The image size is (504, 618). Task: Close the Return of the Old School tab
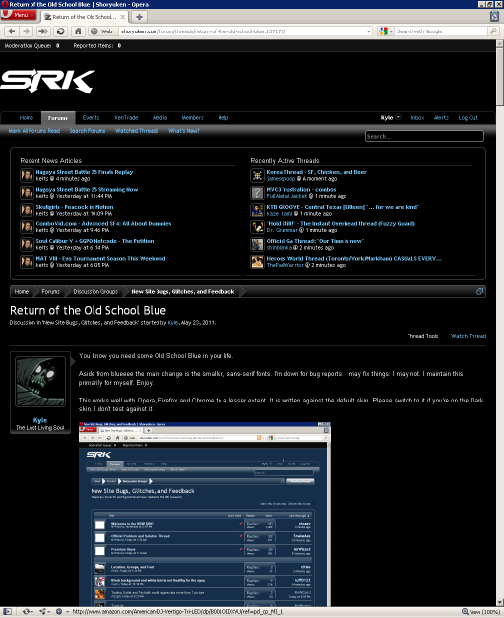click(123, 17)
